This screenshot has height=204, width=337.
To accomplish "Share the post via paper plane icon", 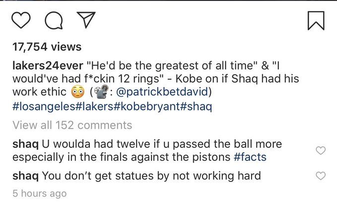I will click(85, 20).
